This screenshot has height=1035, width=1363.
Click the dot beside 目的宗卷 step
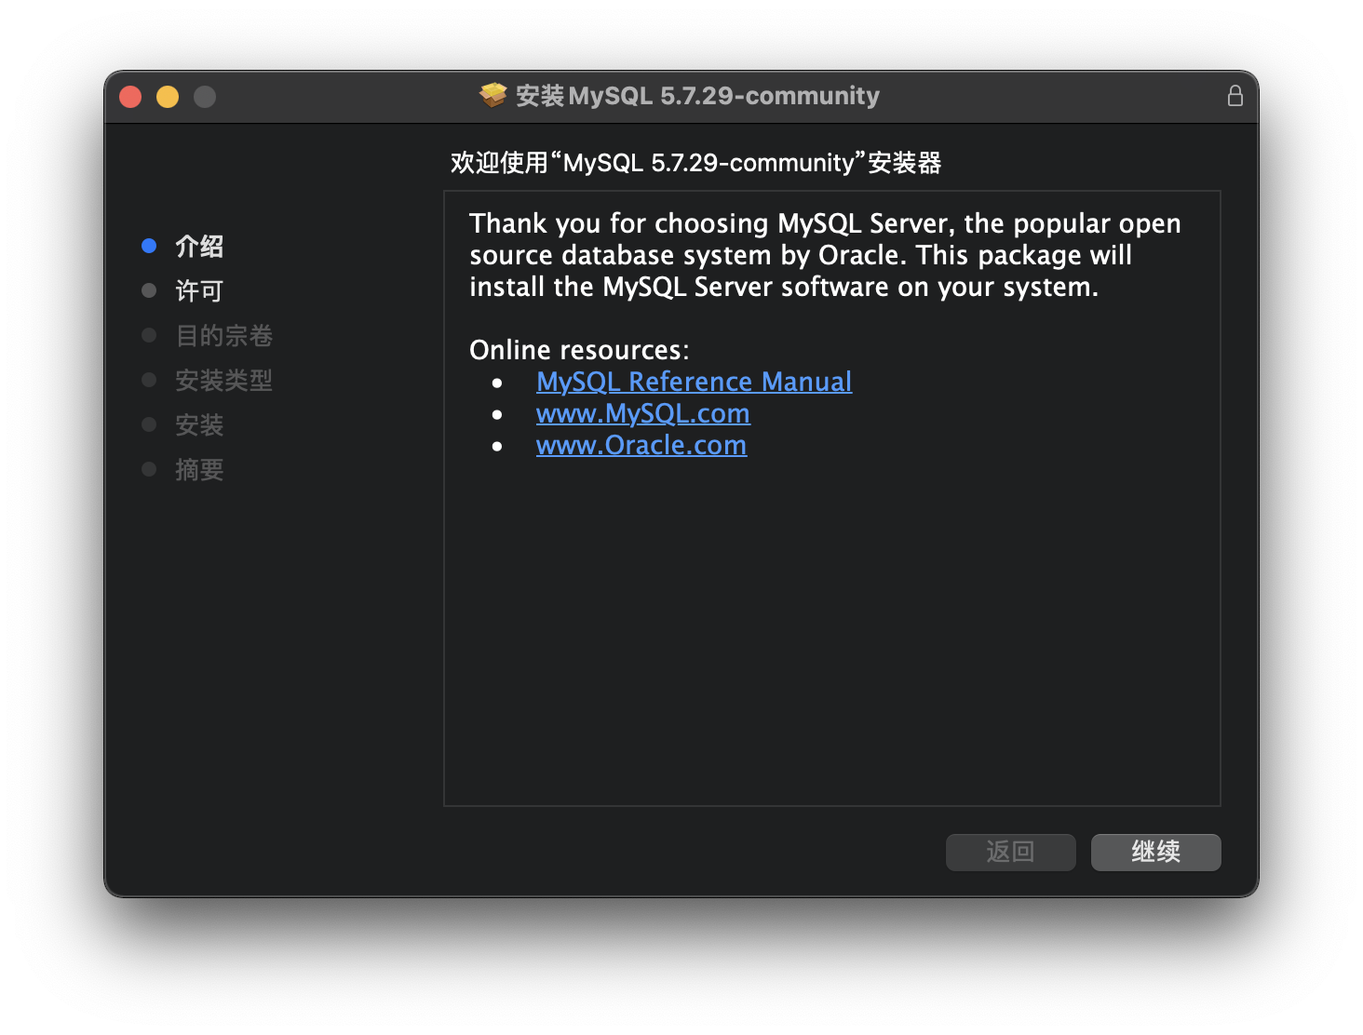tap(149, 335)
